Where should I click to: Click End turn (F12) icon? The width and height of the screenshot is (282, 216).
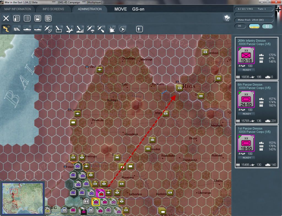pos(123,29)
